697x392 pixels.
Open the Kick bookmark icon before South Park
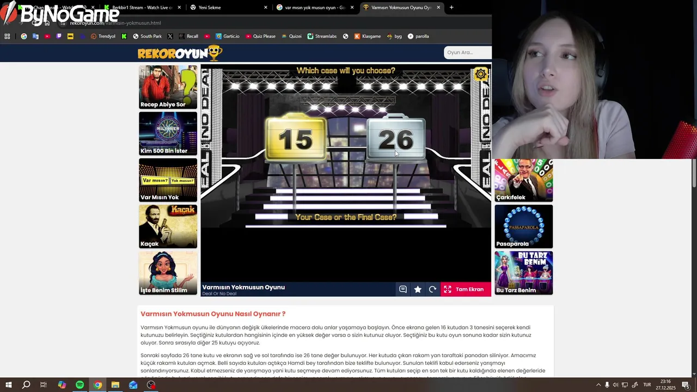(x=124, y=36)
